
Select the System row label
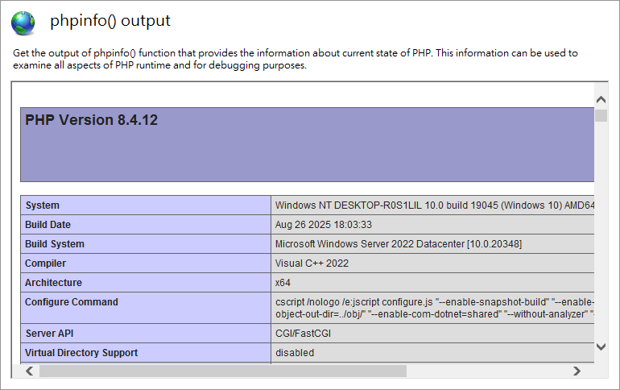(x=43, y=205)
